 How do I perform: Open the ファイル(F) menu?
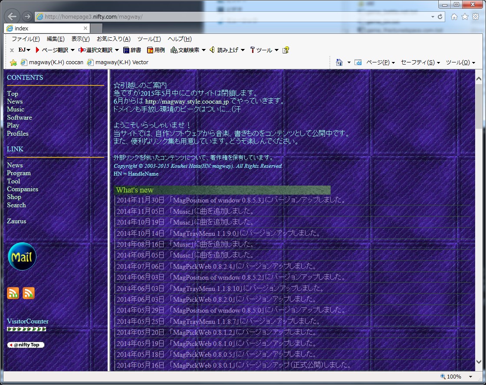pyautogui.click(x=26, y=39)
